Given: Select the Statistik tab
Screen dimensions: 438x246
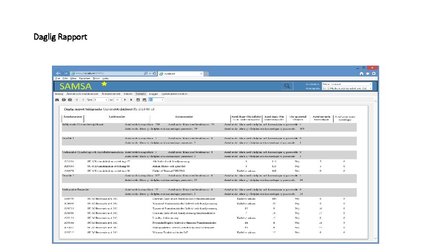Looking at the screenshot, I should 141,94.
